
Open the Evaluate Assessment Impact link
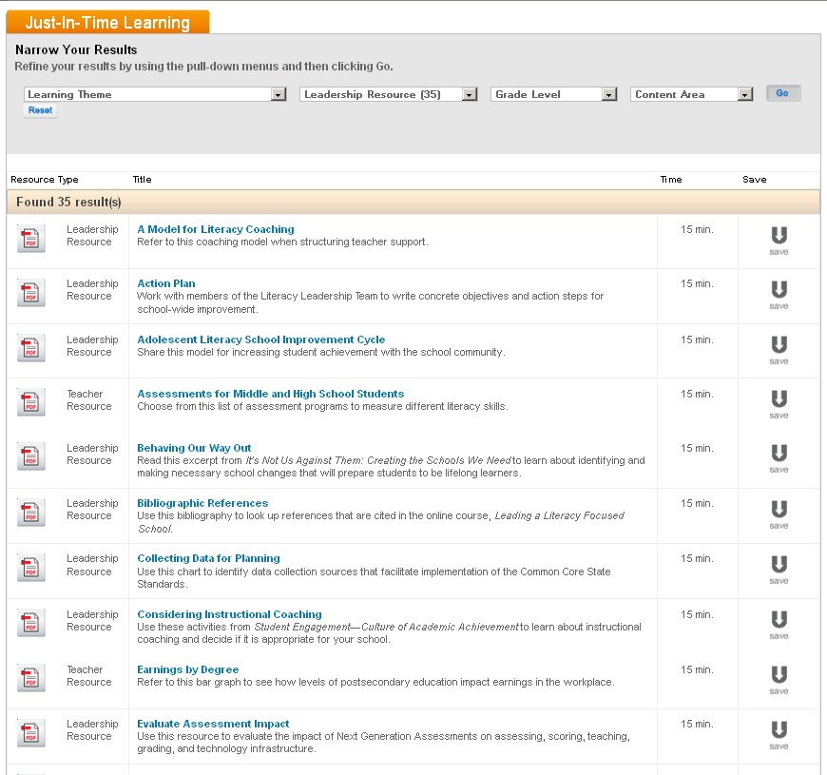click(x=213, y=724)
